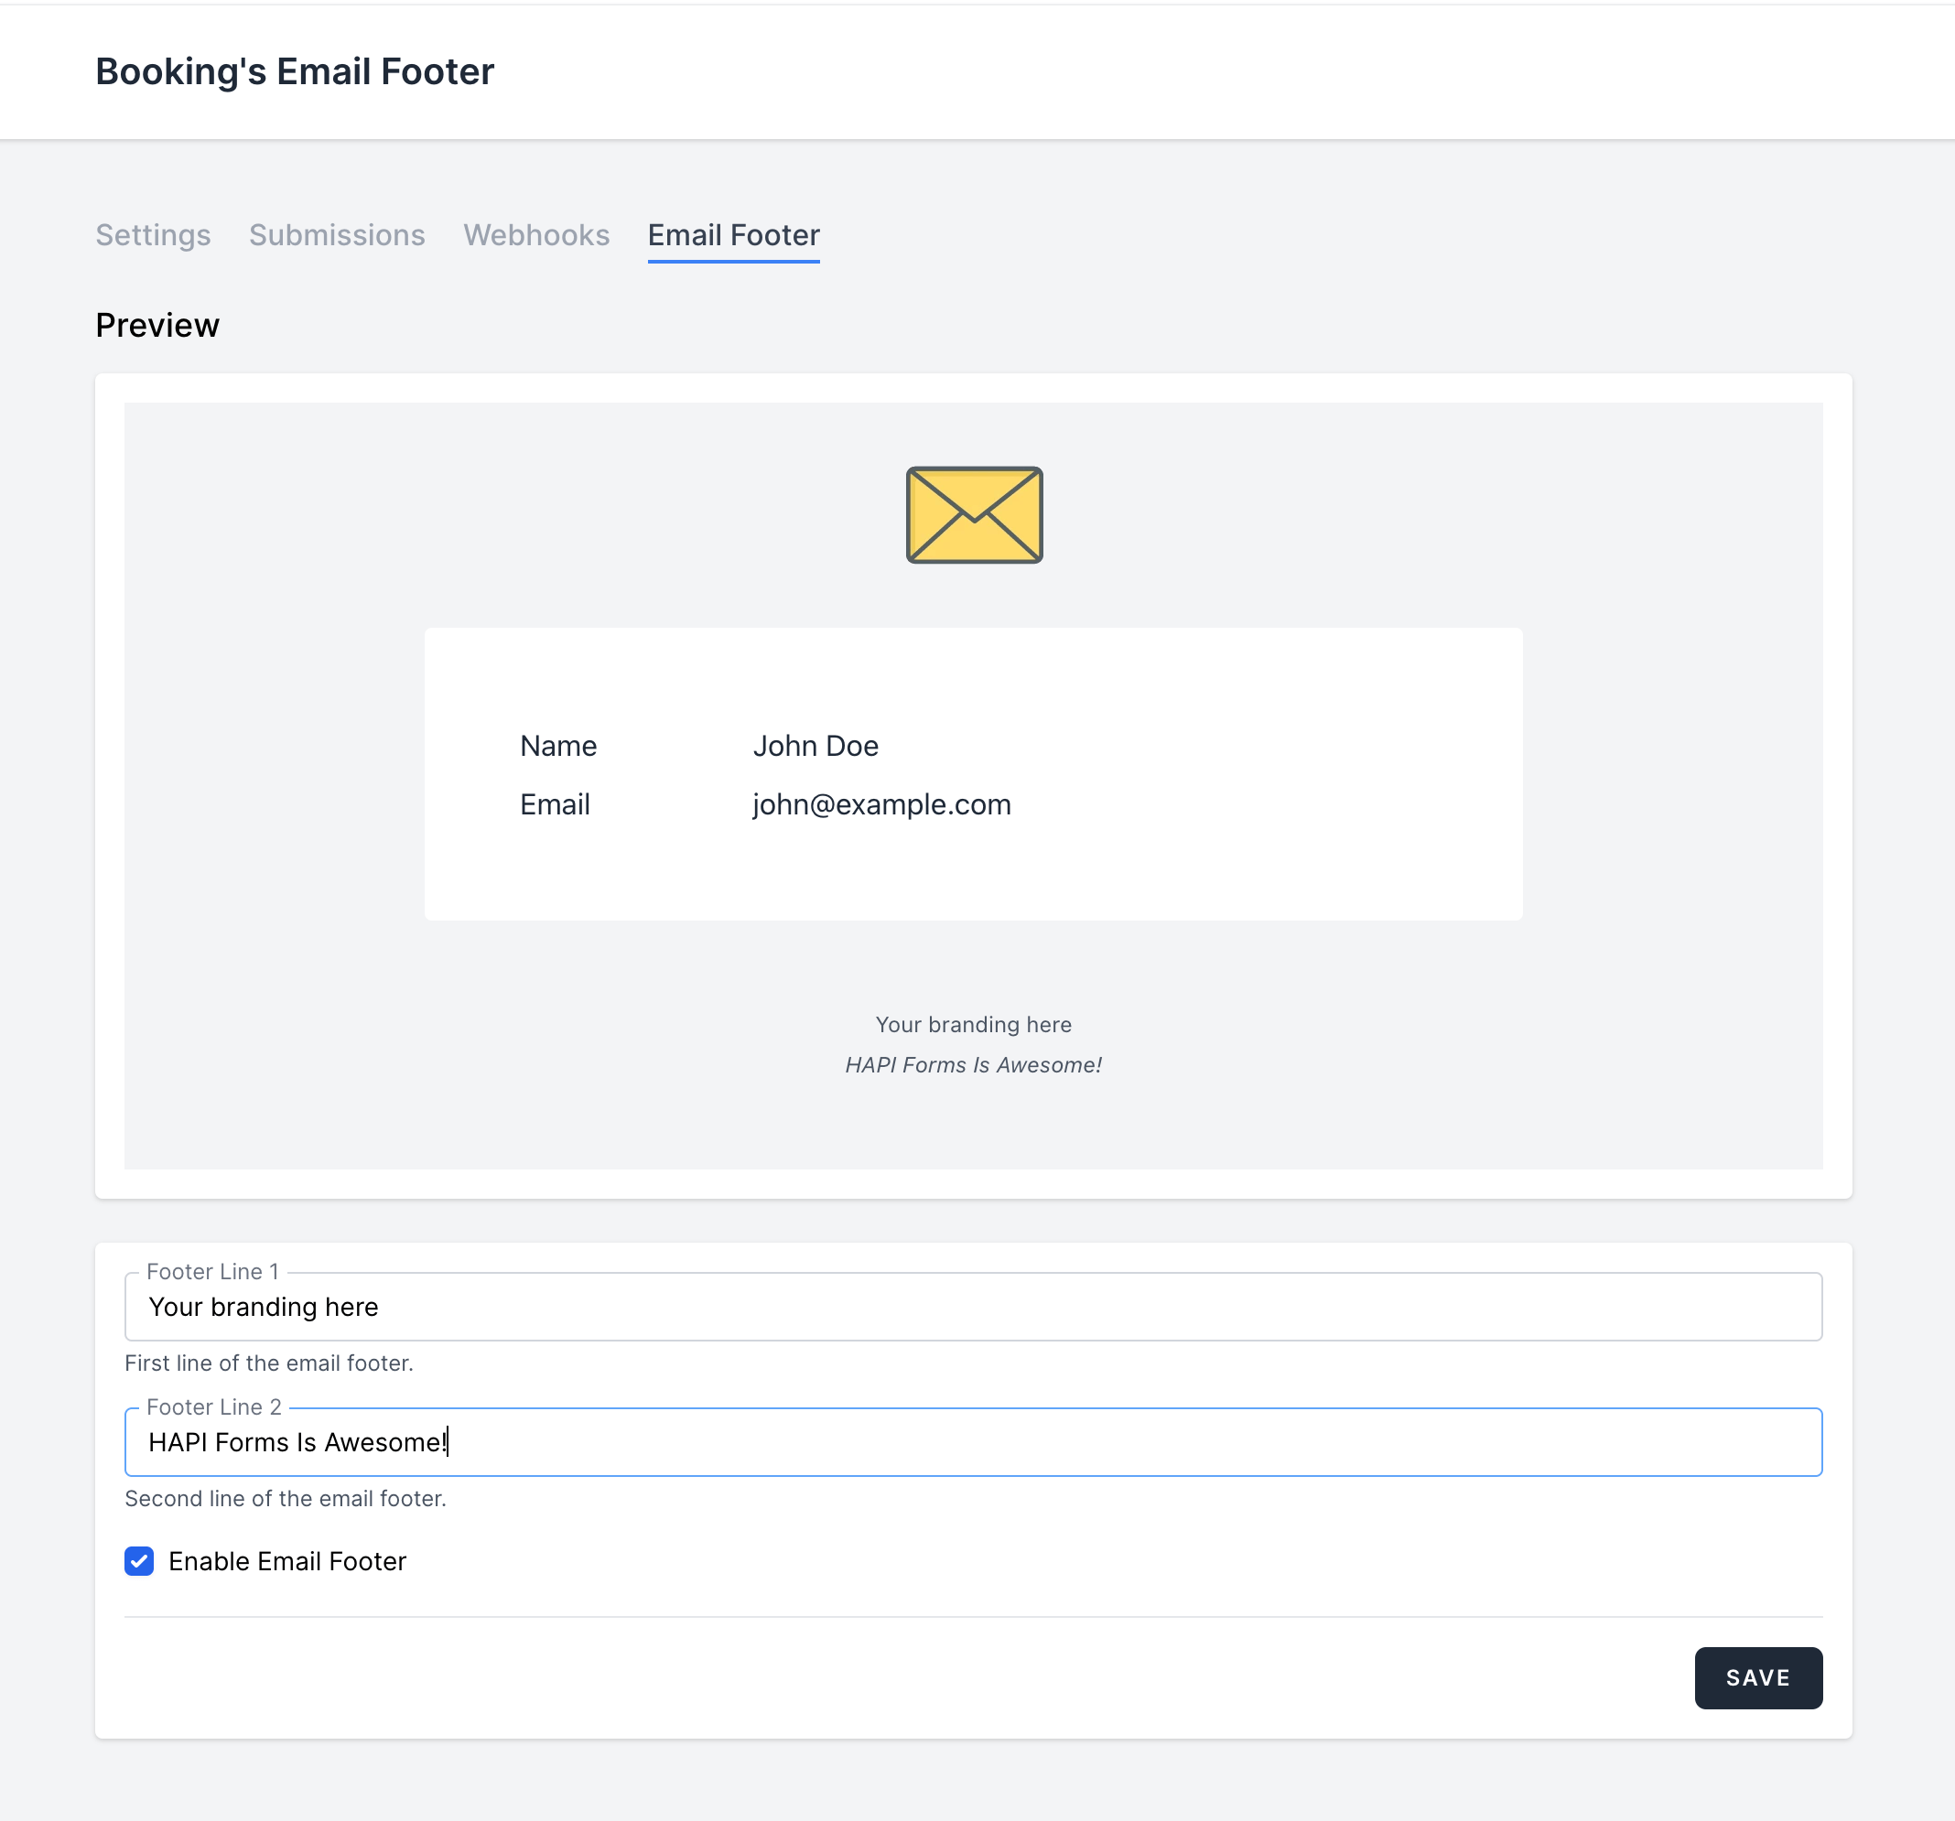This screenshot has height=1821, width=1955.
Task: Switch to the Settings tab
Action: click(x=154, y=236)
